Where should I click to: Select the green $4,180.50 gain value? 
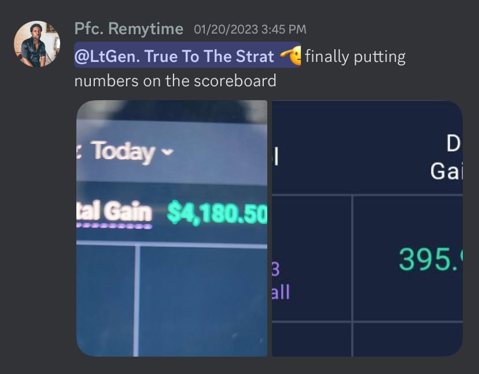coord(217,212)
